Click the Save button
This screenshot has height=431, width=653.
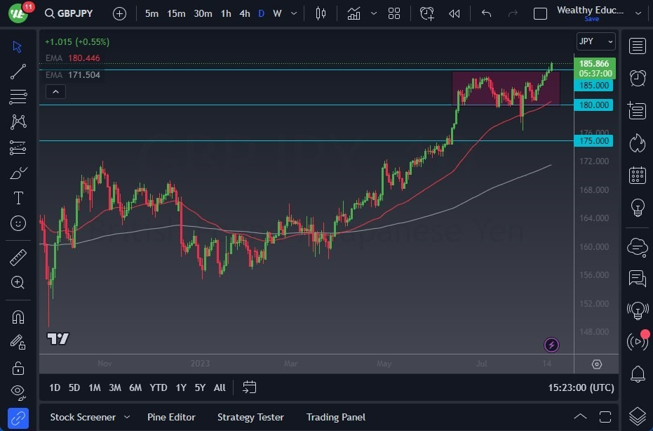tap(592, 19)
